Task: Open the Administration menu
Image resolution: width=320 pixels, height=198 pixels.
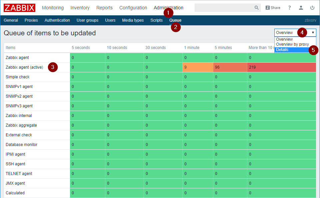Action: 168,8
